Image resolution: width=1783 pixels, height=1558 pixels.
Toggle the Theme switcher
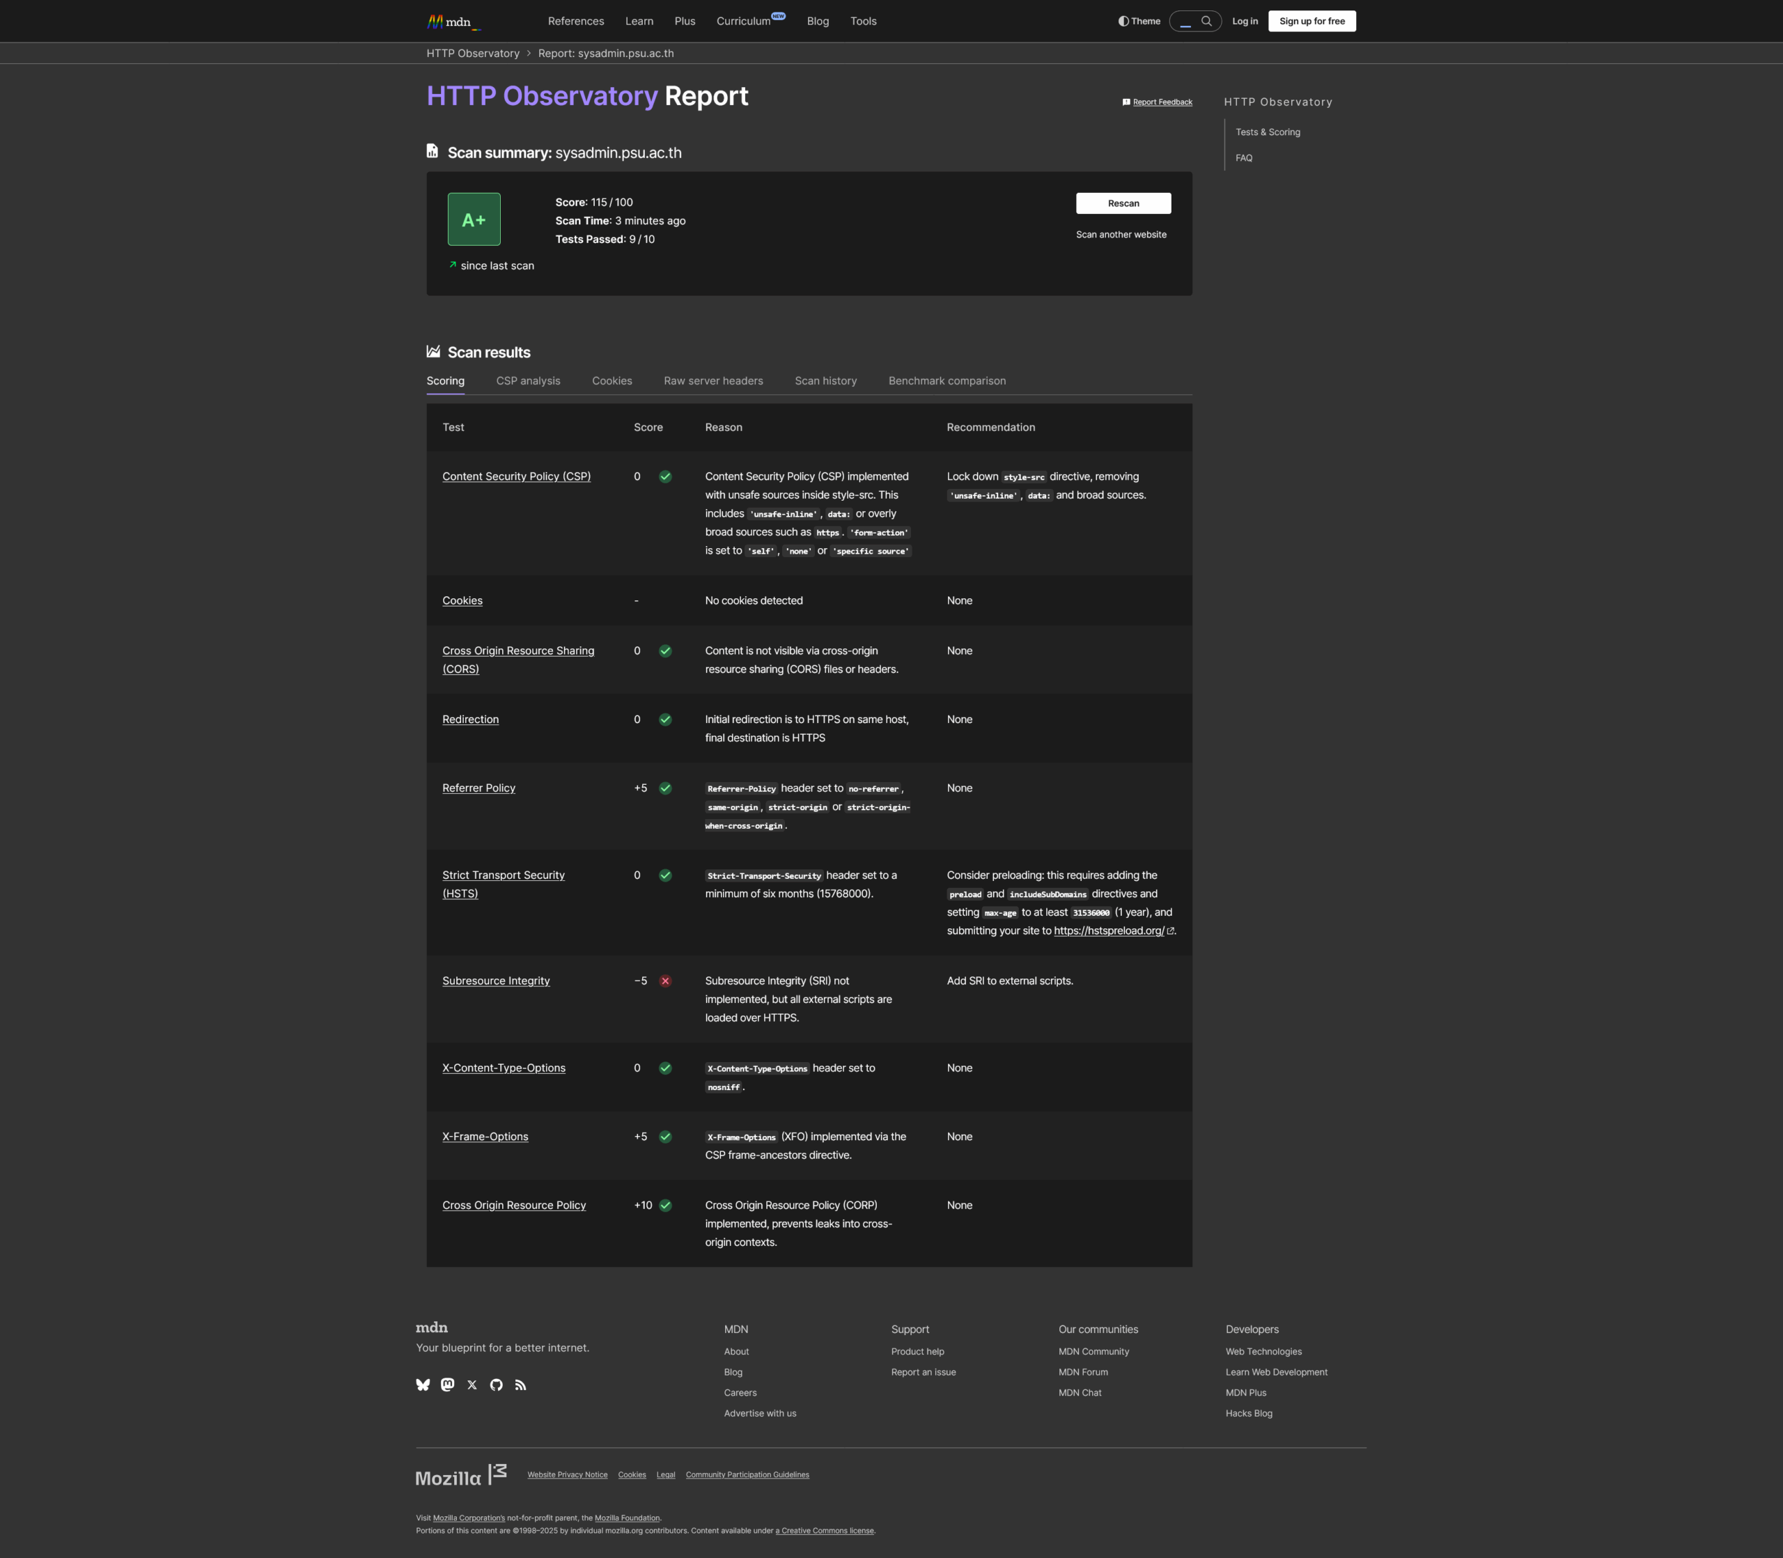coord(1139,21)
